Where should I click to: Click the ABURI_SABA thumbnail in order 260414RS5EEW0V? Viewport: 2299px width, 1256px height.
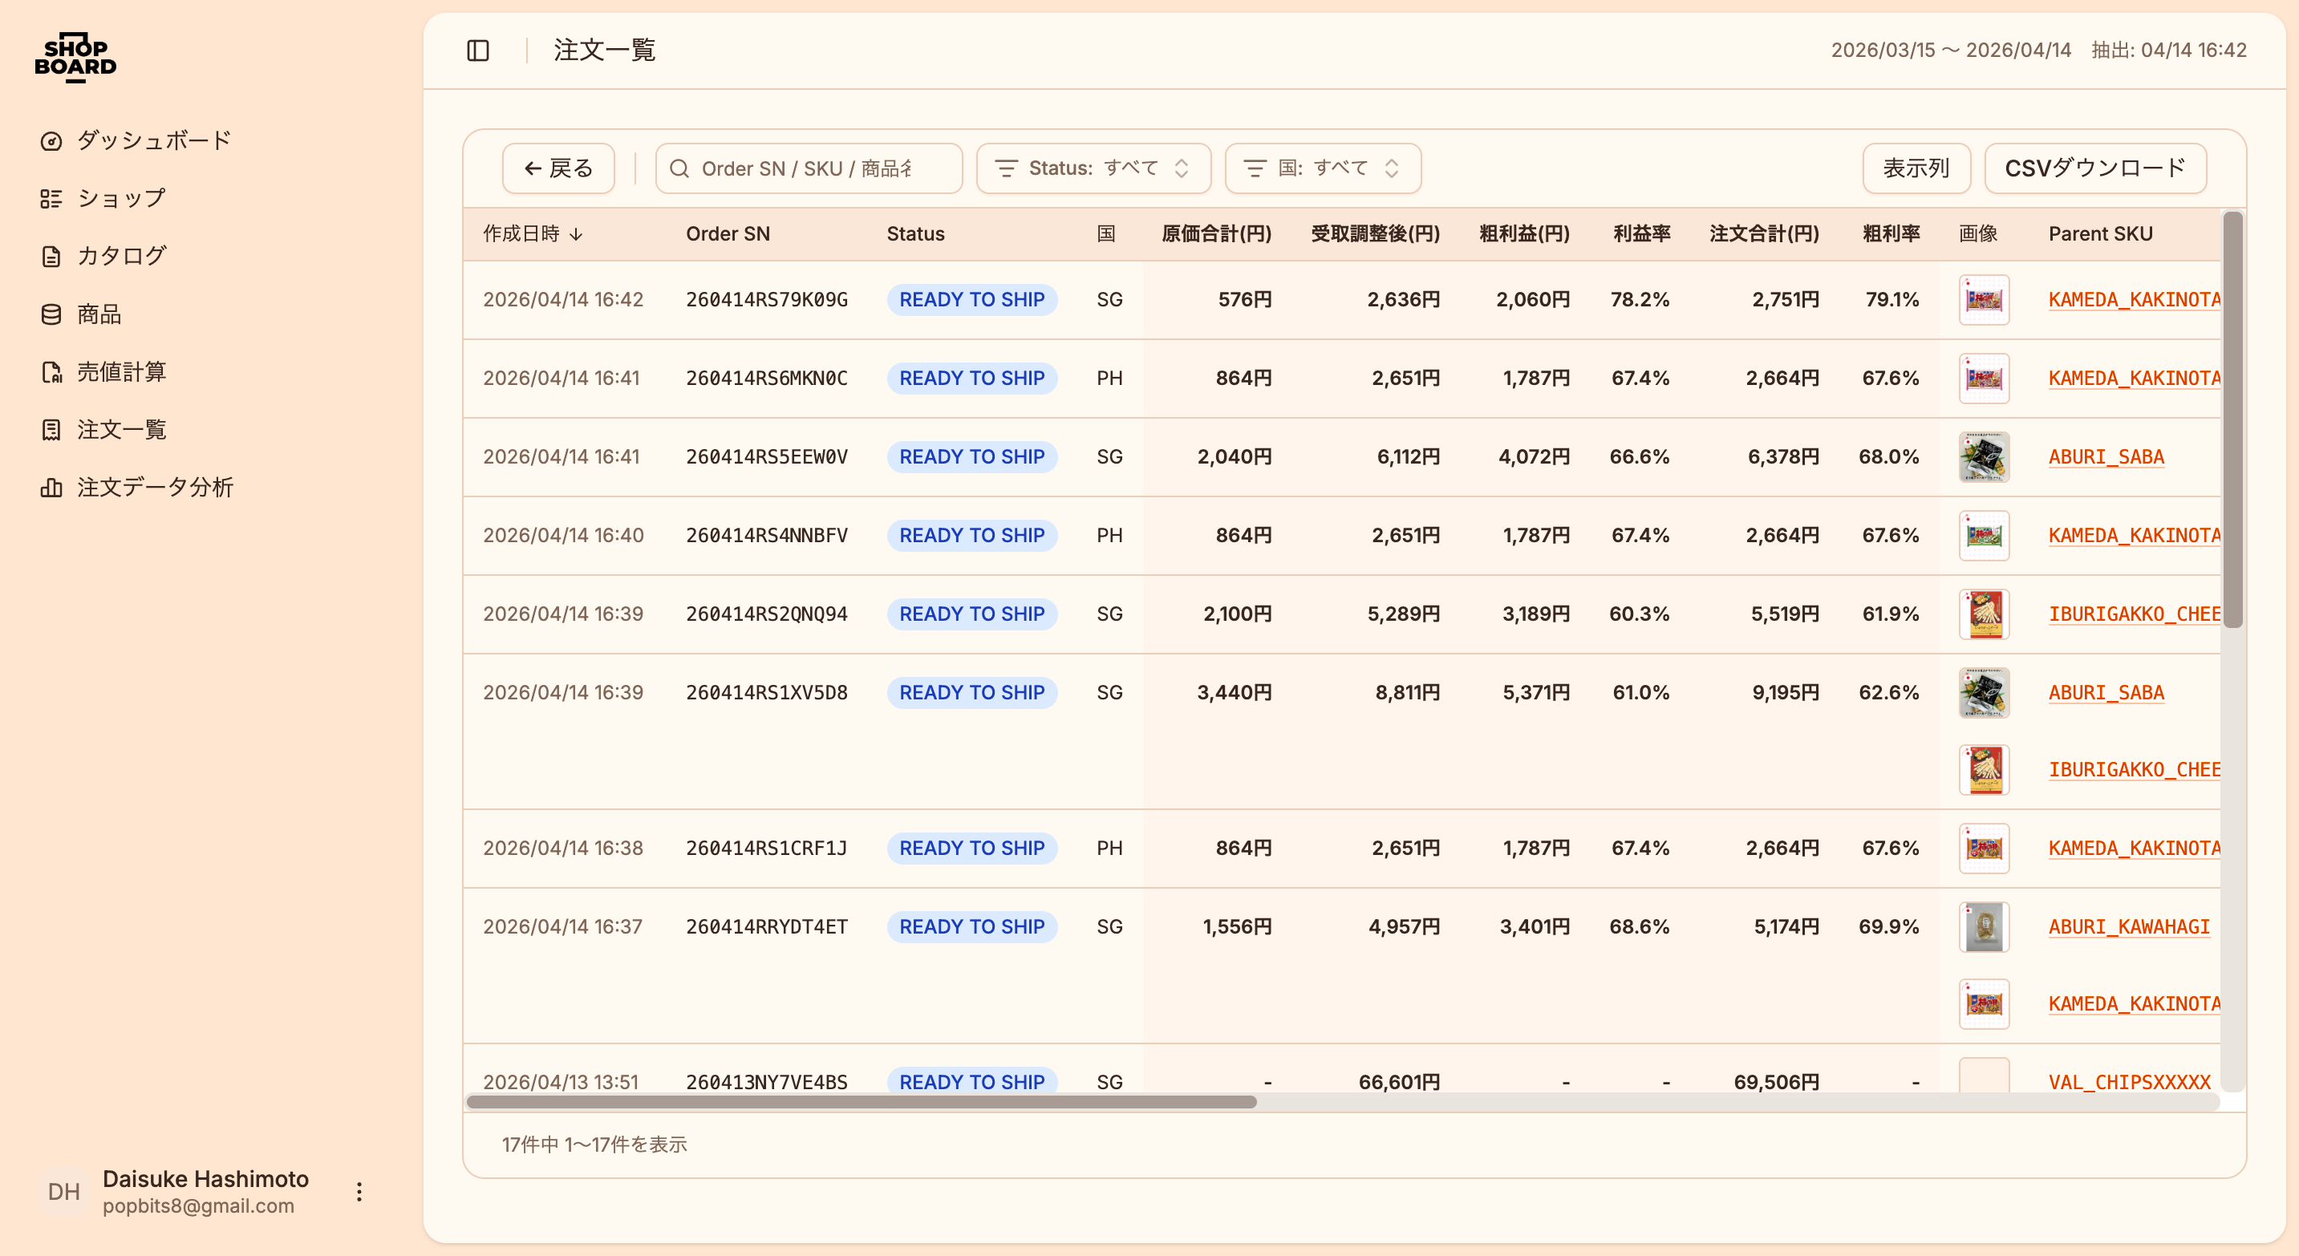pos(1983,456)
